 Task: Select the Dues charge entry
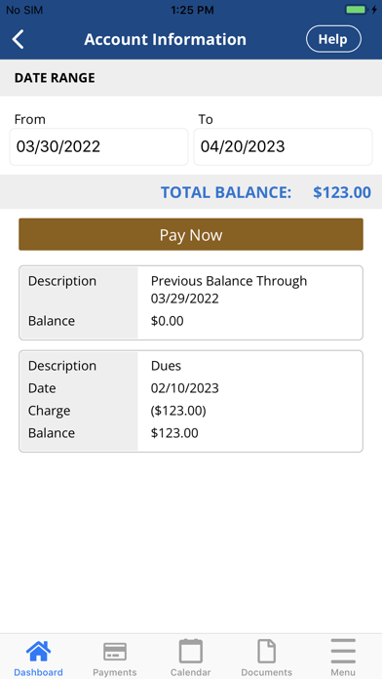click(x=191, y=401)
